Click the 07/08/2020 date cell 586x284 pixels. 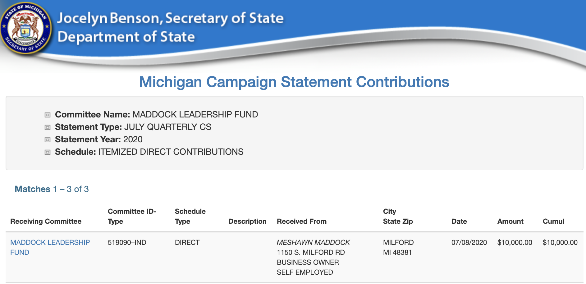469,242
